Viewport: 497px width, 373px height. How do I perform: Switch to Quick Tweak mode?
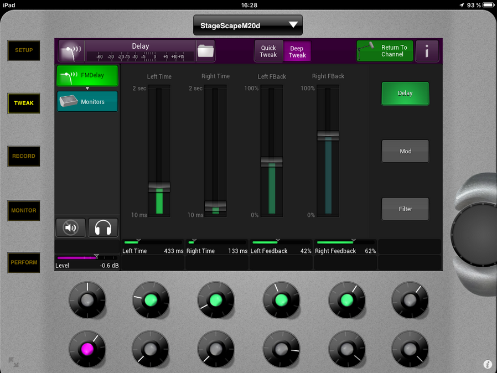(x=268, y=51)
